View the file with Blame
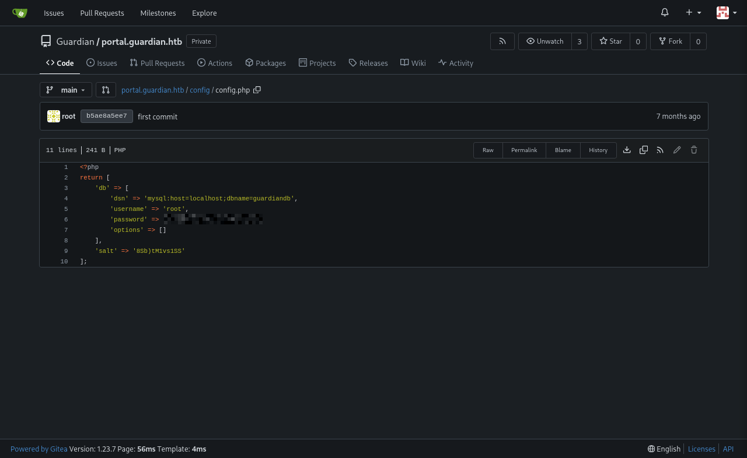 (x=563, y=150)
